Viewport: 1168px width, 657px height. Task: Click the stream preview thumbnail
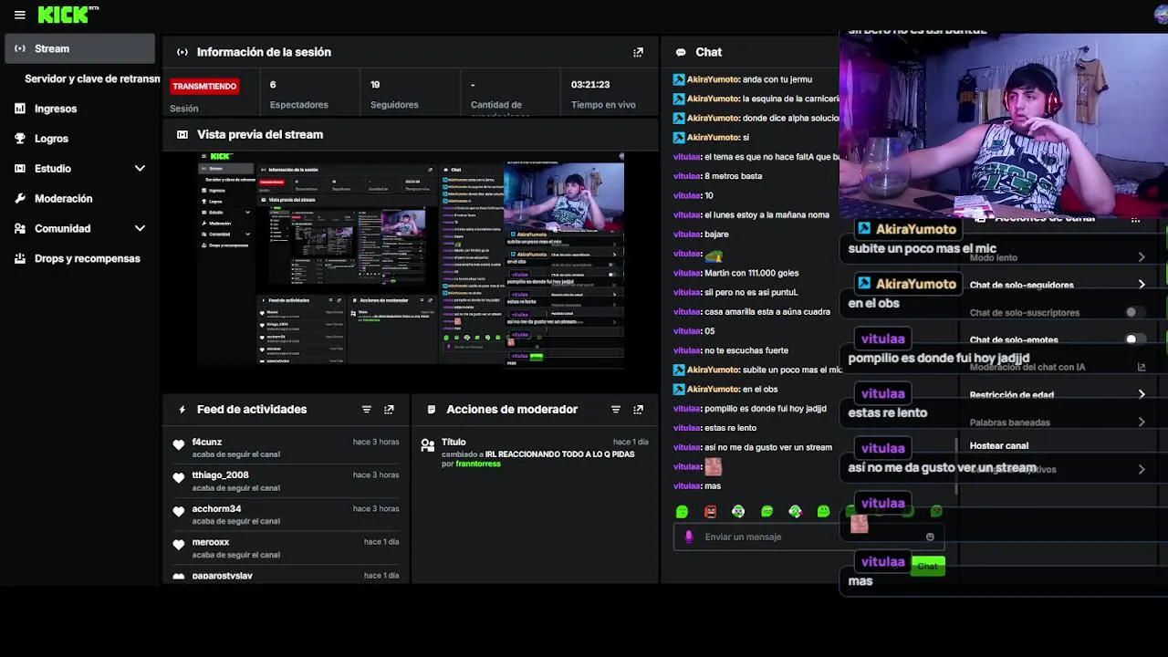tap(411, 260)
